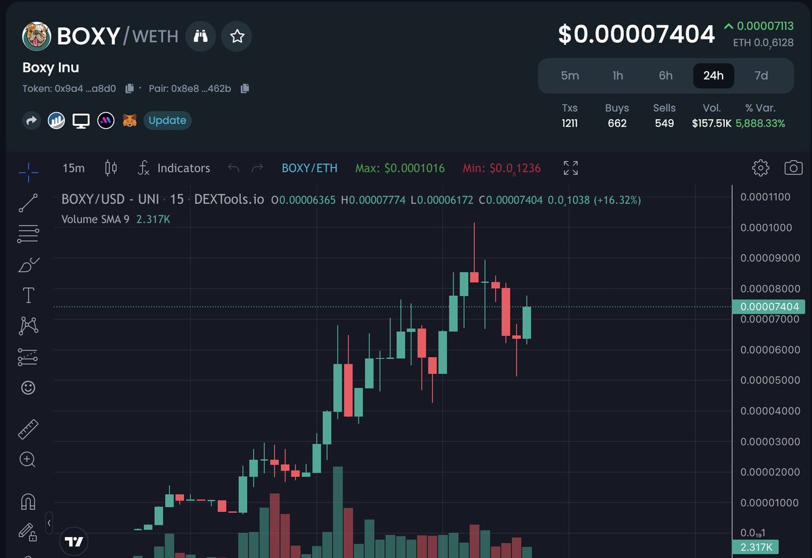This screenshot has width=812, height=558.
Task: Select the Text annotation tool
Action: pos(28,295)
